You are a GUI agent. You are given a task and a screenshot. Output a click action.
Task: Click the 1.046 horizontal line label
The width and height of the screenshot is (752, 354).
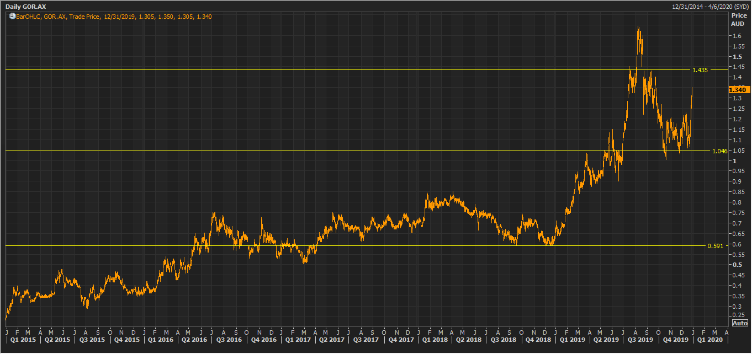[719, 151]
